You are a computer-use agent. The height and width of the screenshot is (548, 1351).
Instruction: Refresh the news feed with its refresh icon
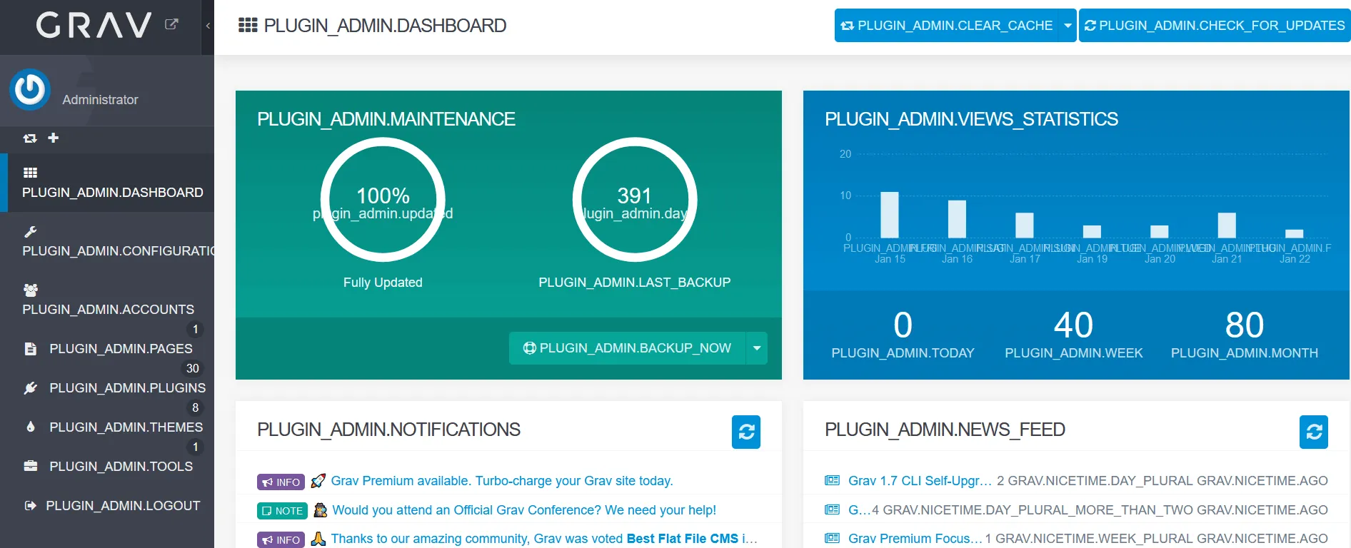pos(1314,432)
